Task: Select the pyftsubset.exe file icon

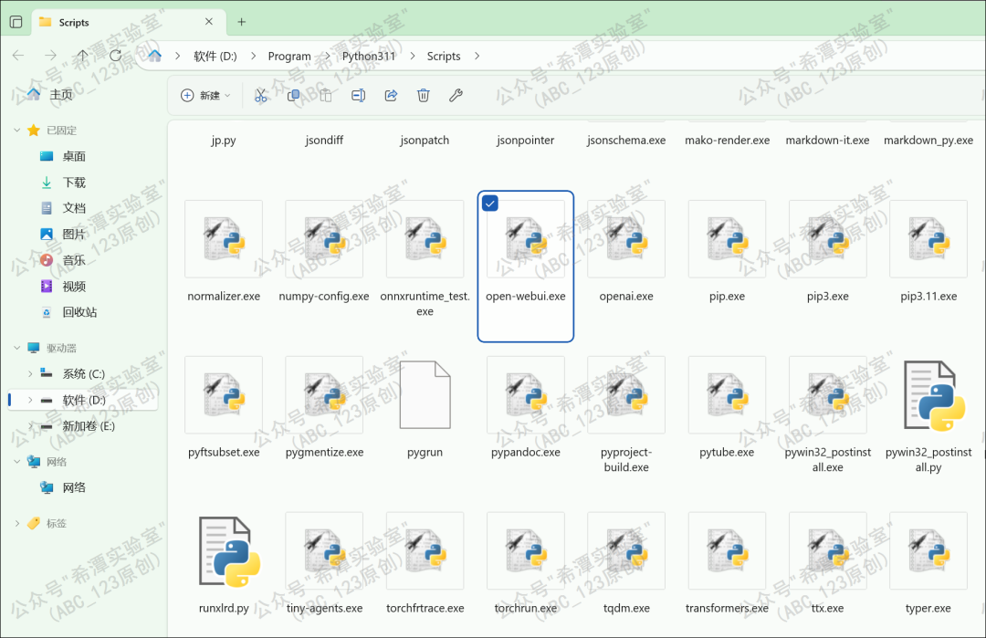Action: 224,394
